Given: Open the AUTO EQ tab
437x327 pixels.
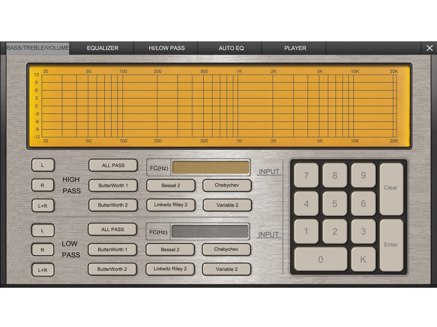Looking at the screenshot, I should click(x=231, y=48).
